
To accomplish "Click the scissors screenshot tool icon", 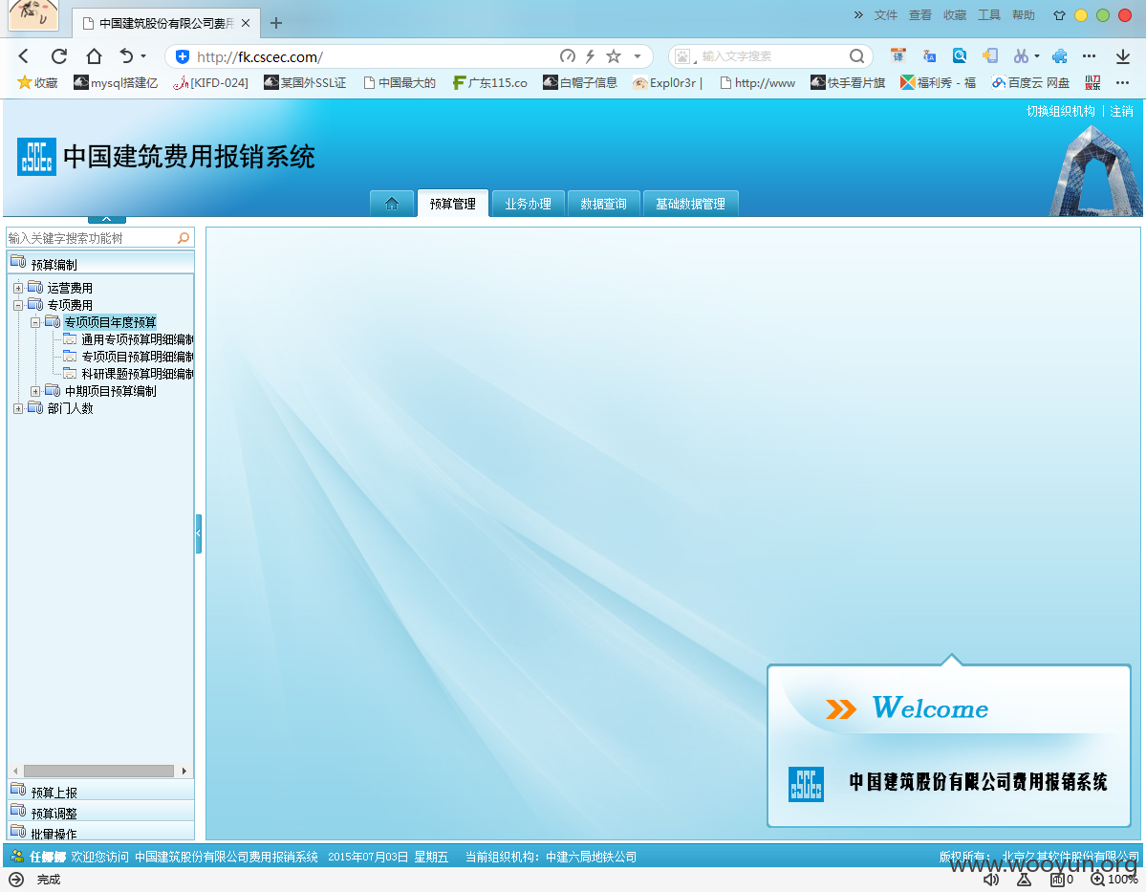I will pyautogui.click(x=1021, y=55).
